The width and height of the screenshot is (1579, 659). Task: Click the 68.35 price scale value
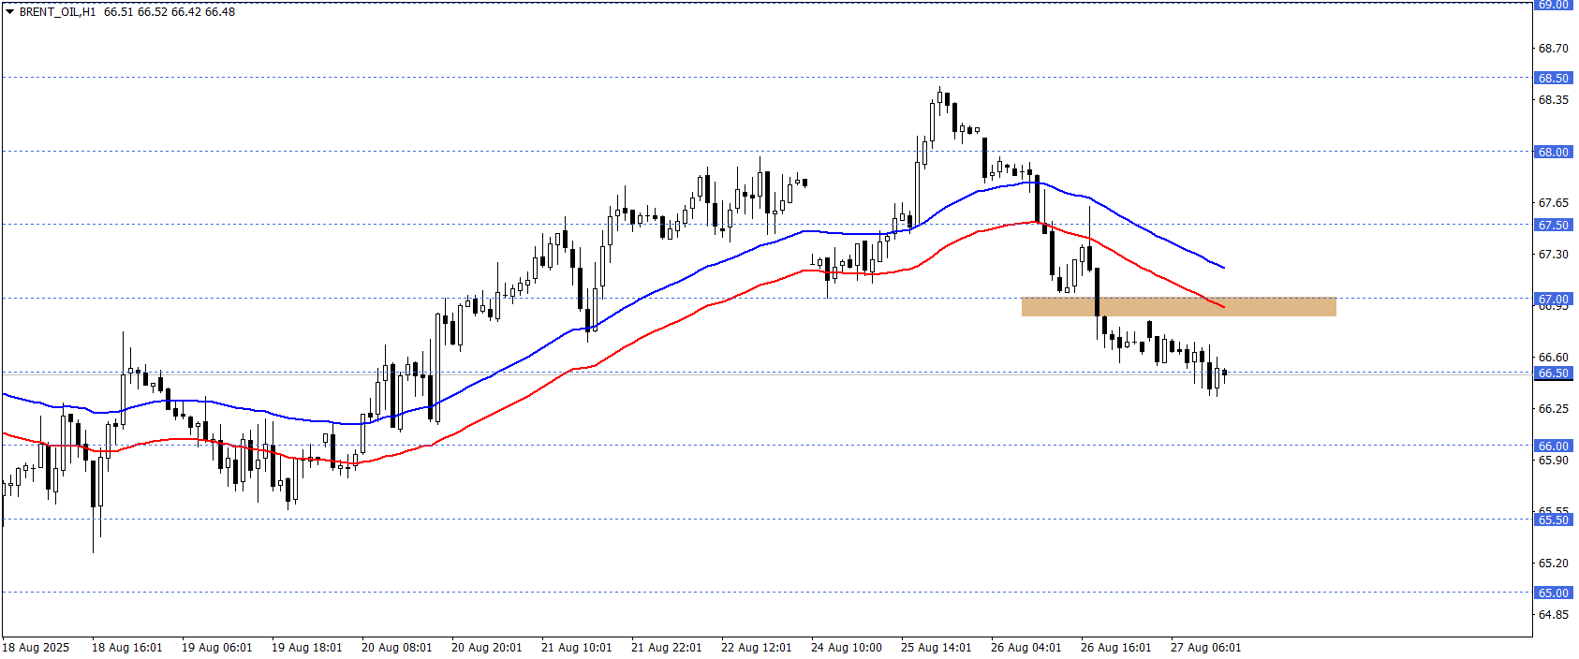point(1554,100)
